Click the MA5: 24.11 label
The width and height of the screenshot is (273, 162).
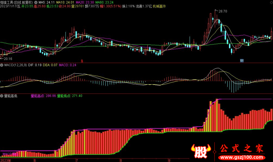46,2
